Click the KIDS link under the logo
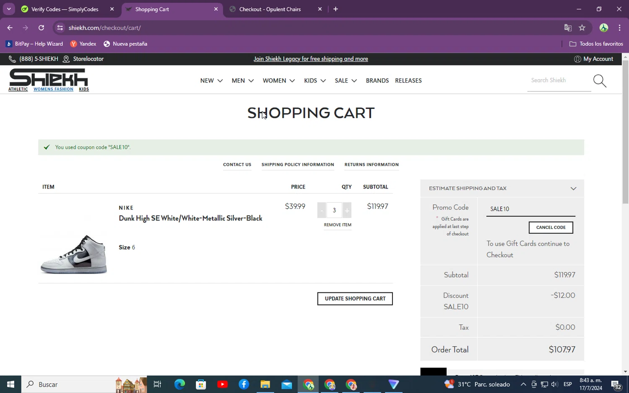Screen dimensions: 629x393 tap(84, 89)
